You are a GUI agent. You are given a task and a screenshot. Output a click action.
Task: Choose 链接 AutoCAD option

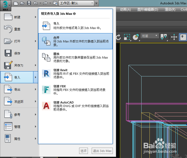coord(75,106)
